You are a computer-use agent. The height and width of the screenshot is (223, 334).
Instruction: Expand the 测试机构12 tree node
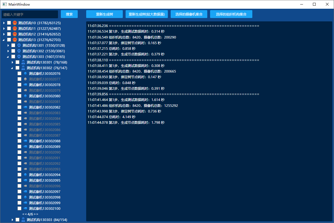coord(4,34)
